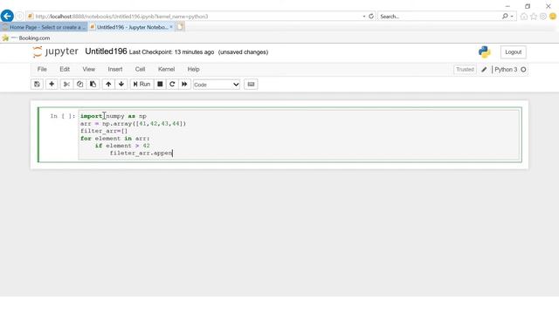Click the 'for element in arr:' line

114,139
